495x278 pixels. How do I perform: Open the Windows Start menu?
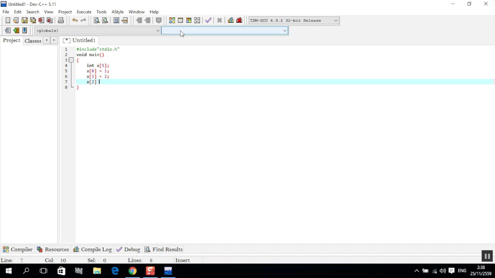tap(9, 271)
